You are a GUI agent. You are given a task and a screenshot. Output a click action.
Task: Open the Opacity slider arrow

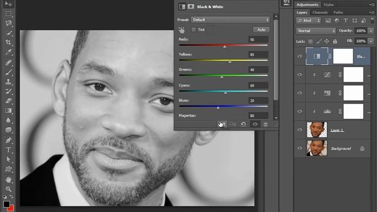pos(371,31)
